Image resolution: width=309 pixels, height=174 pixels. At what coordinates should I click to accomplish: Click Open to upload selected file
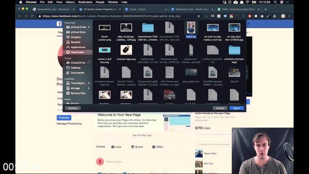(237, 108)
